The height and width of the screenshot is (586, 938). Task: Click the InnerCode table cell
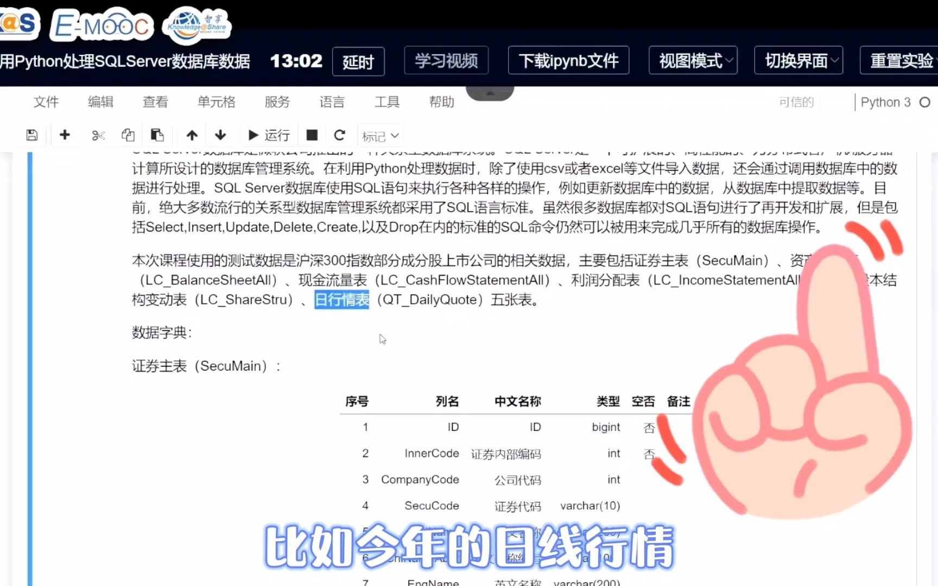pyautogui.click(x=432, y=453)
